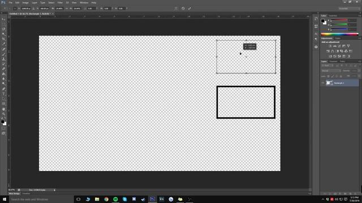Screen dimensions: 362x203
Task: Hide the Rectangle 1 layer
Action: click(323, 83)
